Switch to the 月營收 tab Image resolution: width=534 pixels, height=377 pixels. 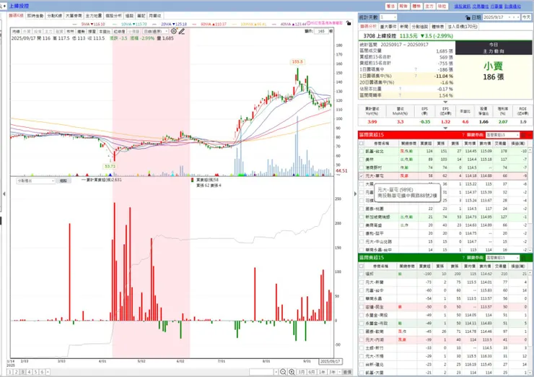(155, 16)
